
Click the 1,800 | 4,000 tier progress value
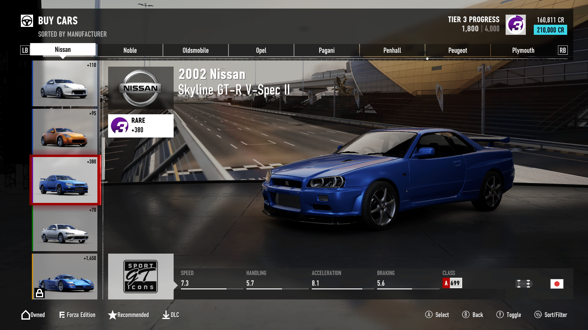pos(481,29)
